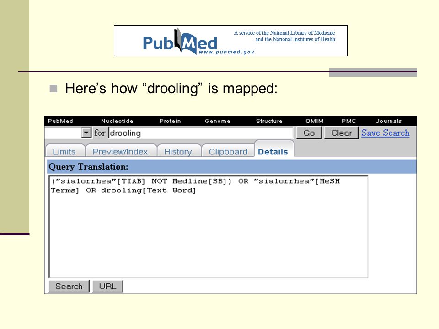
Task: Open Nucleotide in the database bar
Action: (117, 121)
